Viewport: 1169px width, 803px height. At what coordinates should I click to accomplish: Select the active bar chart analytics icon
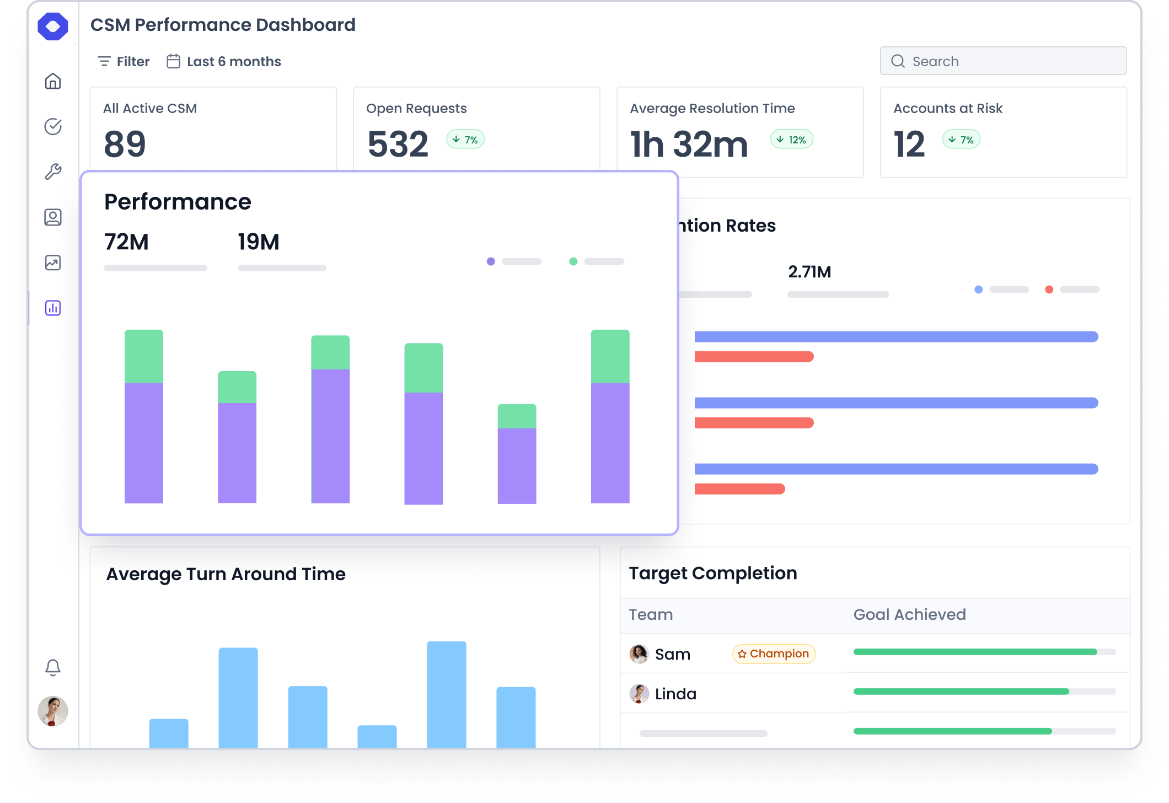tap(52, 308)
